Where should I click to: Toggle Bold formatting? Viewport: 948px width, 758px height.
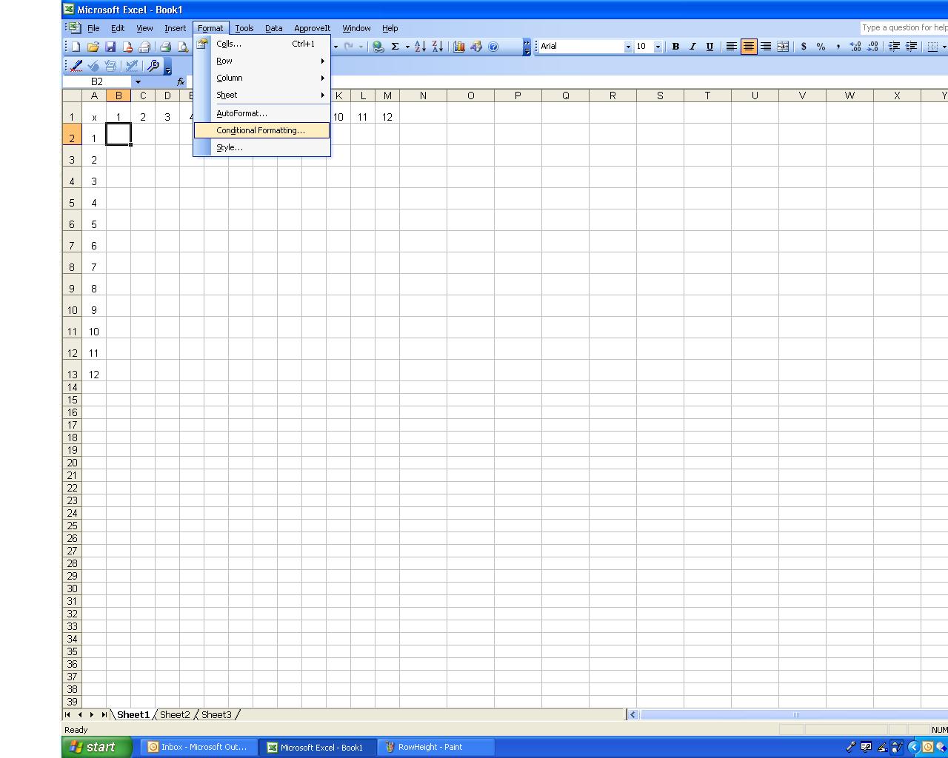(675, 47)
